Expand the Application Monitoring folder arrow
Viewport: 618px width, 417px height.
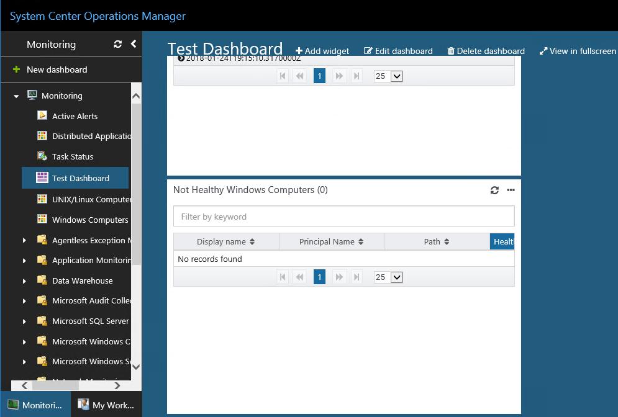point(24,261)
